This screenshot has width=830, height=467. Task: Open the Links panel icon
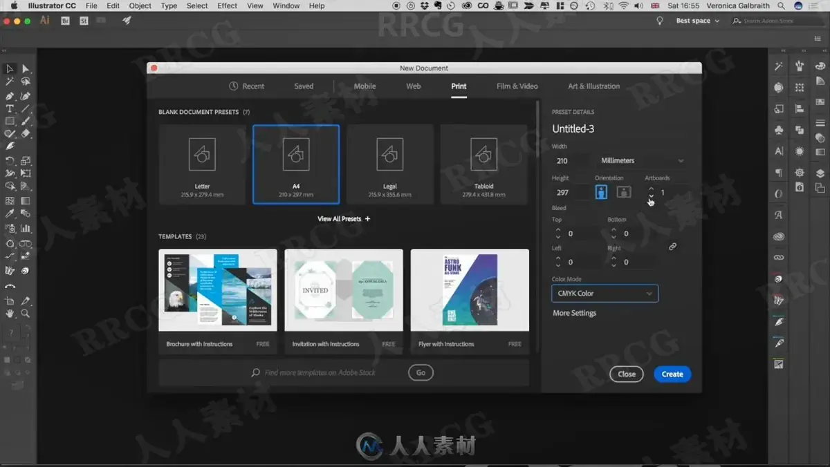pyautogui.click(x=779, y=258)
